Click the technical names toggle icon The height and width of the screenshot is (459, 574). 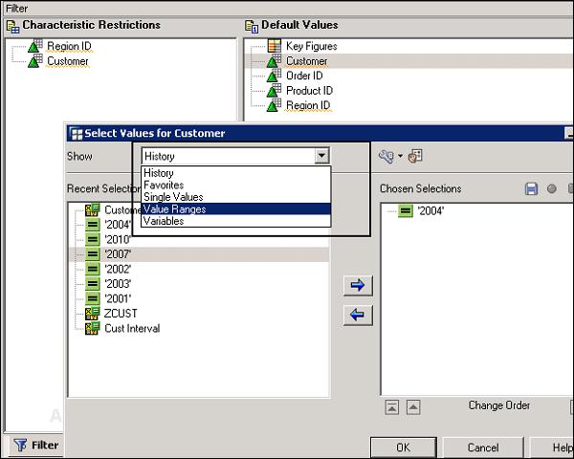[x=415, y=156]
